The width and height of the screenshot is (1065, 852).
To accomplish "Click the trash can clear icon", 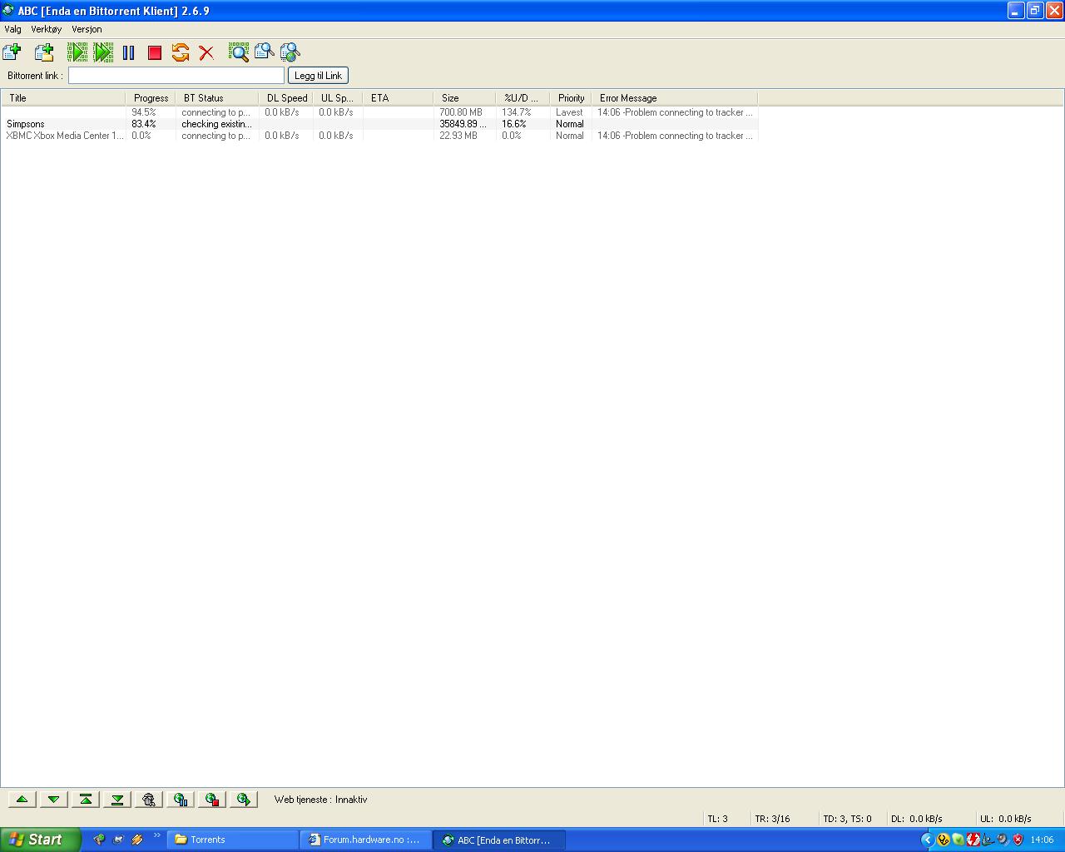I will (149, 800).
